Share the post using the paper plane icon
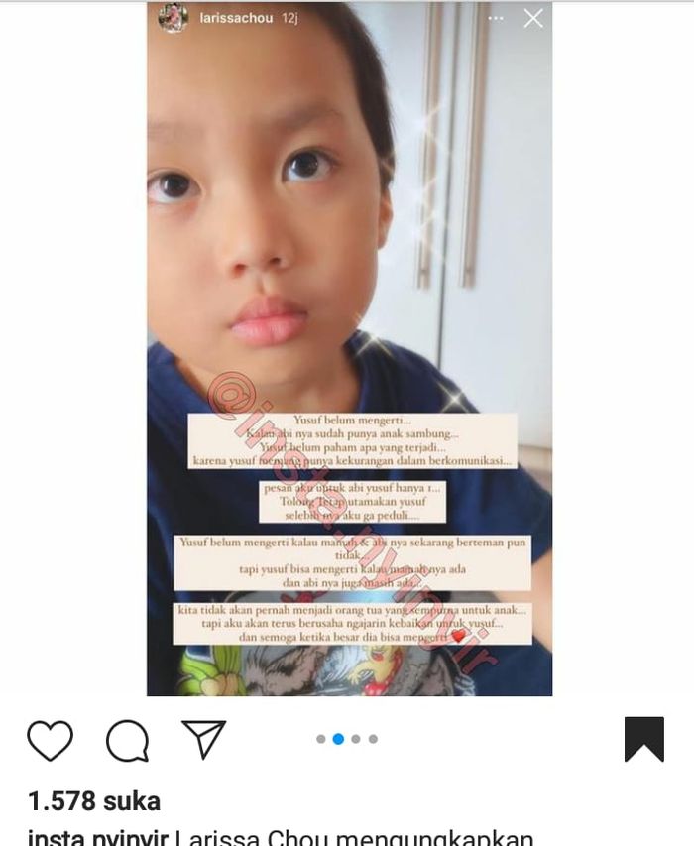The image size is (694, 846). (204, 739)
